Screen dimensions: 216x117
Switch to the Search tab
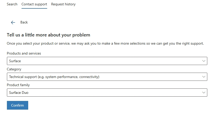(x=12, y=4)
